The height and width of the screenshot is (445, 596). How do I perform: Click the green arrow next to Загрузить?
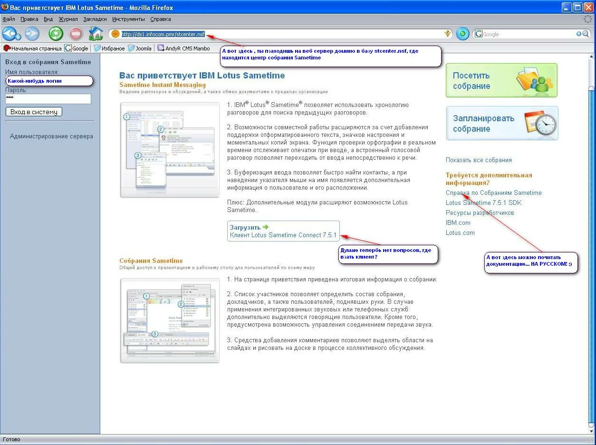point(265,227)
